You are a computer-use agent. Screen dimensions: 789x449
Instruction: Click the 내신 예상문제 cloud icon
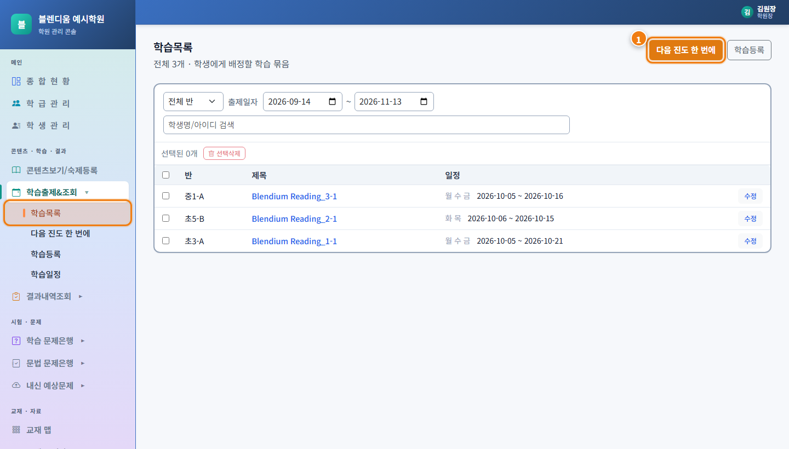click(16, 385)
